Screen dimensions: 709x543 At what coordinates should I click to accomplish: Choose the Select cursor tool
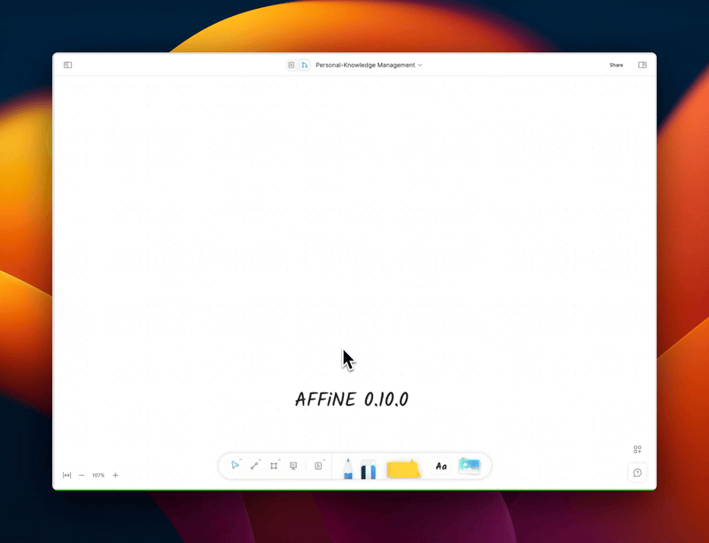pos(235,465)
